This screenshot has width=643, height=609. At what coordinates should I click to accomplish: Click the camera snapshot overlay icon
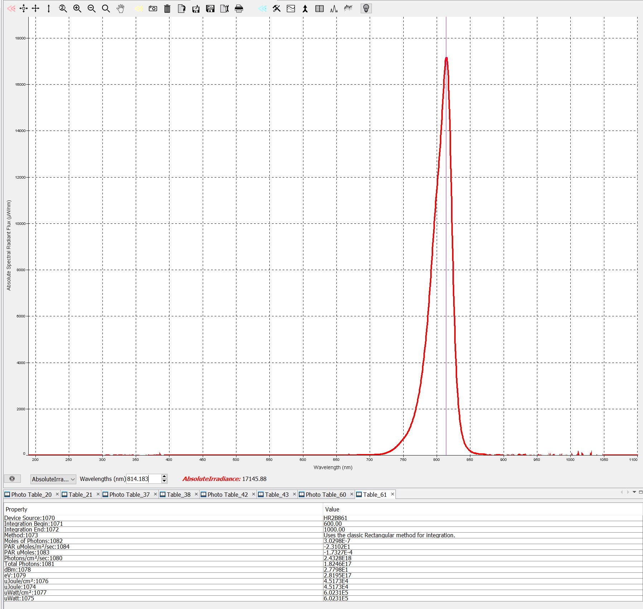153,9
